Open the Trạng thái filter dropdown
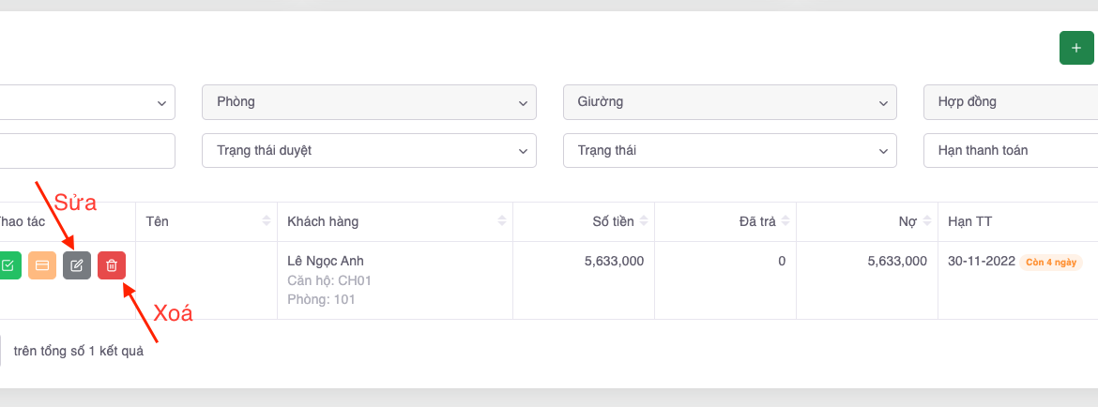 [729, 150]
